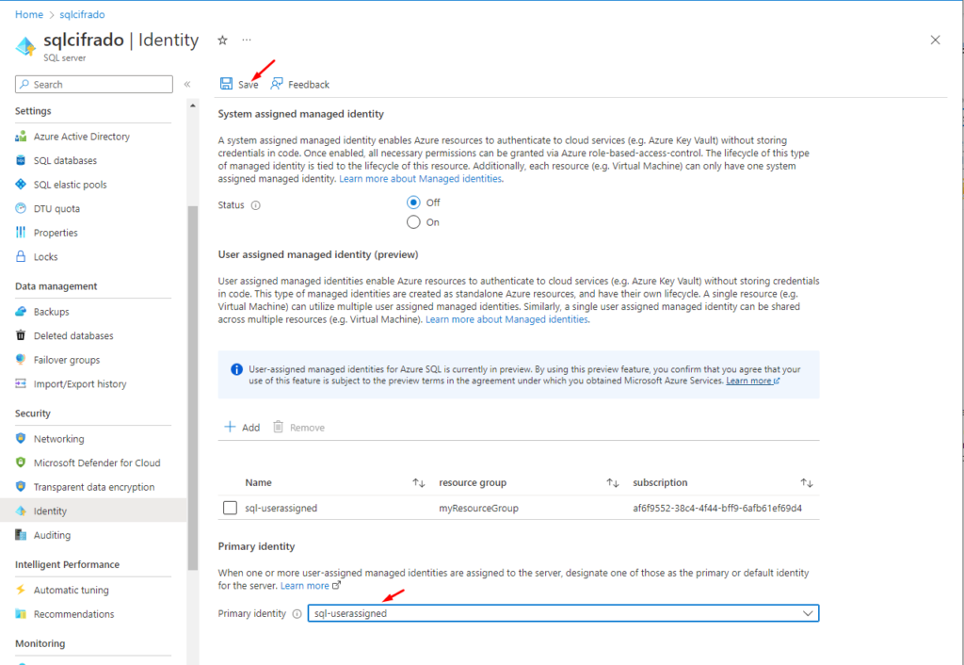Screen dimensions: 964x665
Task: Go to Transparent data encryption
Action: point(93,487)
